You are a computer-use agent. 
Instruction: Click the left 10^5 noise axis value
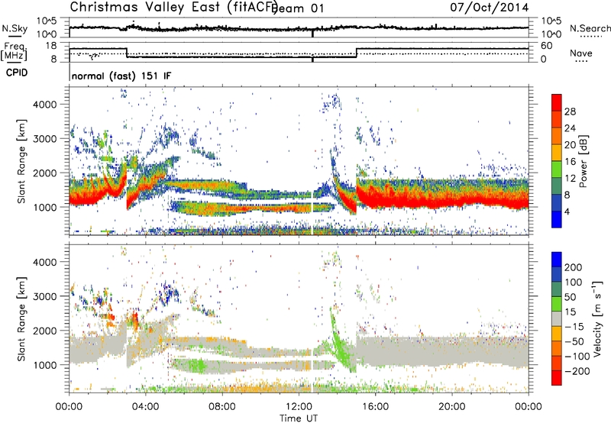tap(47, 21)
